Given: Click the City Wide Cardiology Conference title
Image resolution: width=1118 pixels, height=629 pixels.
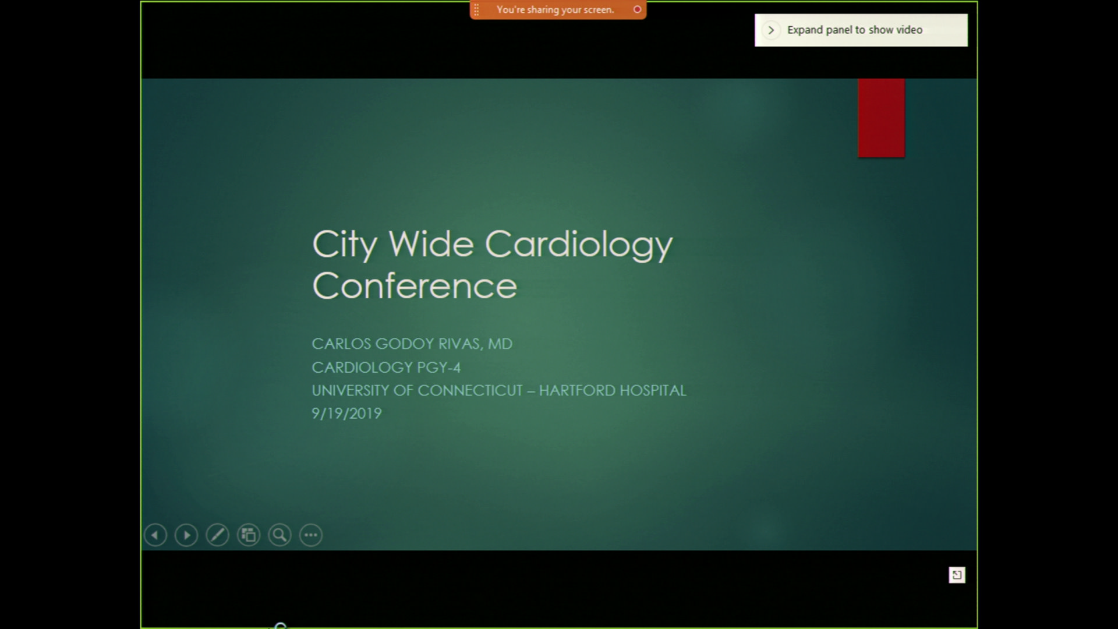Looking at the screenshot, I should (x=492, y=265).
